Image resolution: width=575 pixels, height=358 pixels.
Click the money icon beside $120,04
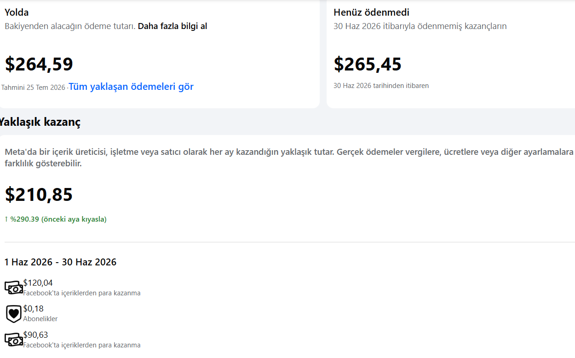click(14, 288)
